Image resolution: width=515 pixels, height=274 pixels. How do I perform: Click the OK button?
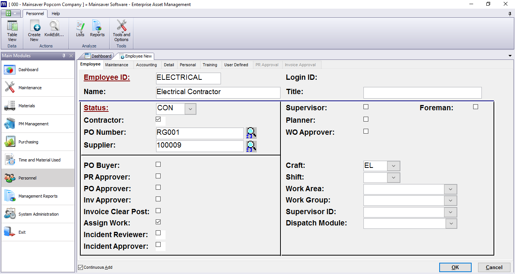pos(455,267)
